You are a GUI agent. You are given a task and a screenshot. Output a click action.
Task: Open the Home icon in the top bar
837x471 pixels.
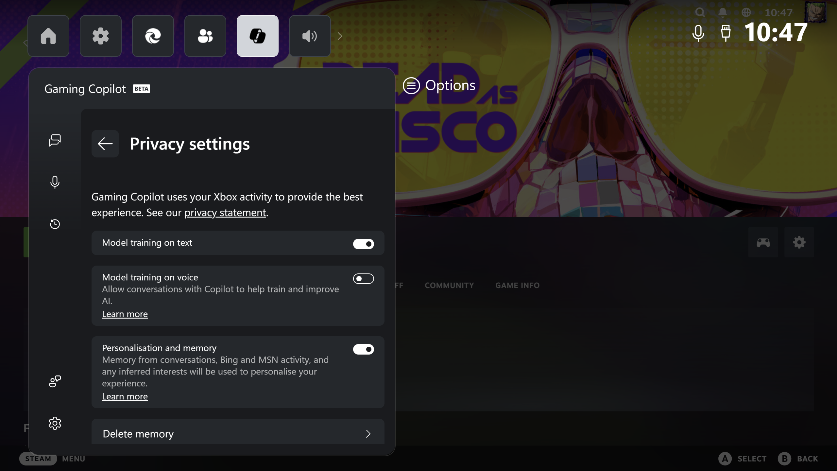pos(48,36)
